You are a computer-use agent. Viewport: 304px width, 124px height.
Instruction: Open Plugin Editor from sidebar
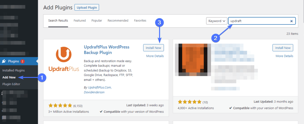point(11,84)
